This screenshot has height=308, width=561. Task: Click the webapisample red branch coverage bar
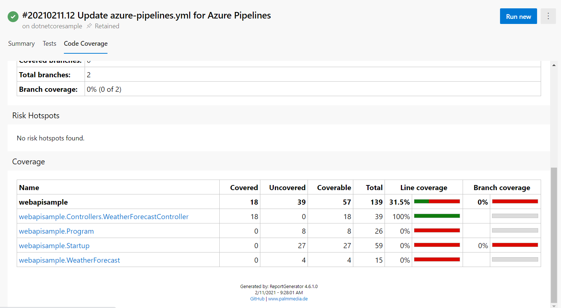point(515,201)
